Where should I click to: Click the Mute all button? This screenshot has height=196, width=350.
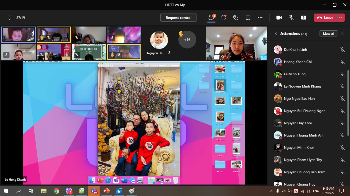[328, 34]
